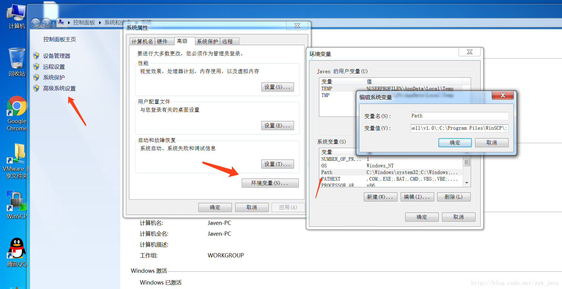The image size is (562, 289).
Task: Open the Computer desktop icon
Action: click(16, 17)
